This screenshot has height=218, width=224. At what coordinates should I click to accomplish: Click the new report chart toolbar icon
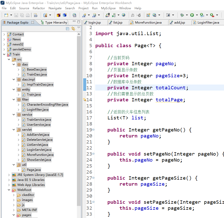[148, 15]
